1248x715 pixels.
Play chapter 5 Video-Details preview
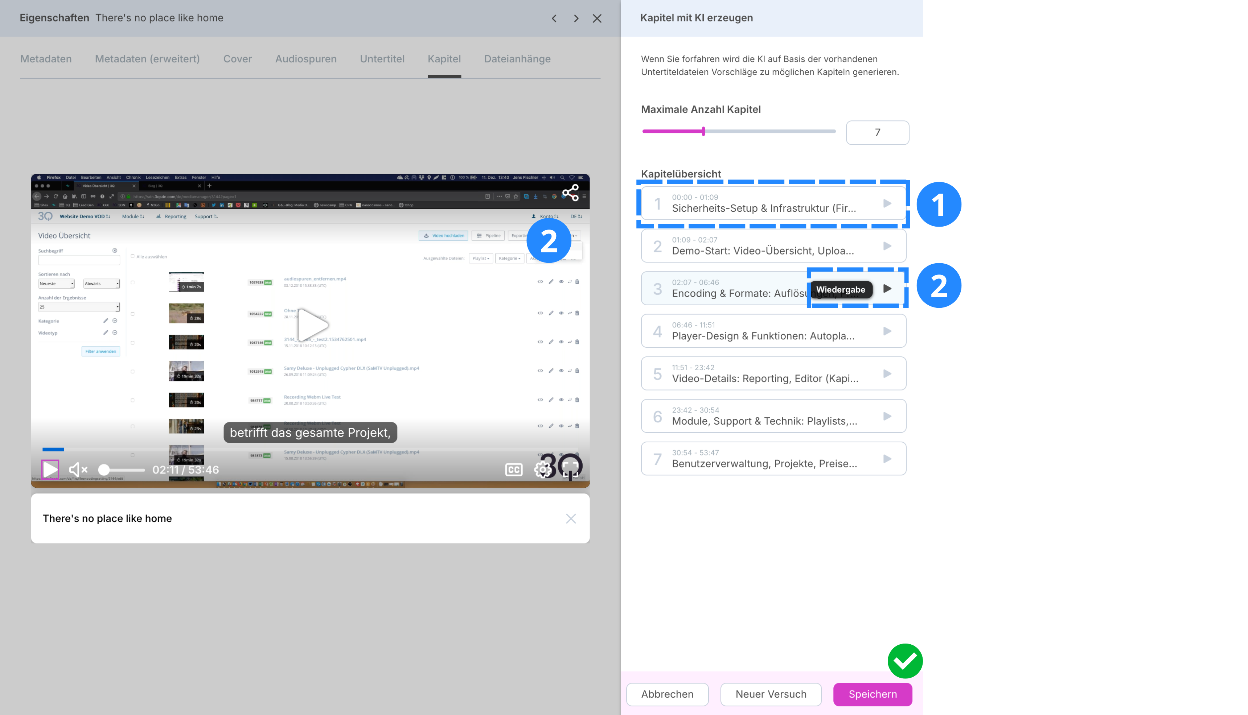click(887, 374)
